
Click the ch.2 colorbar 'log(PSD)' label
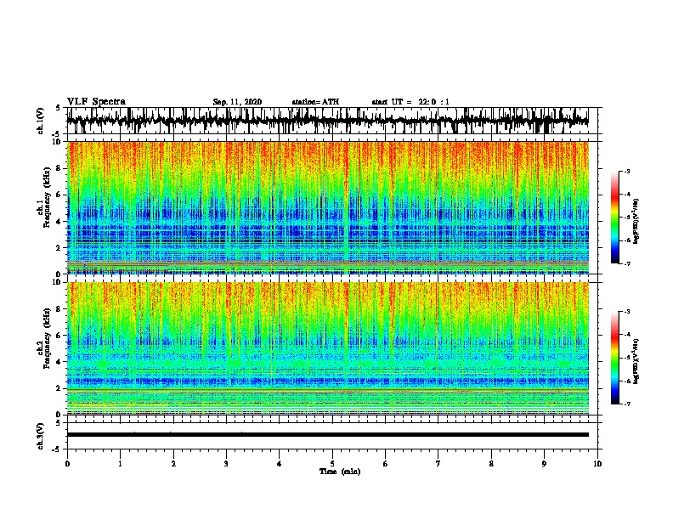click(x=636, y=361)
